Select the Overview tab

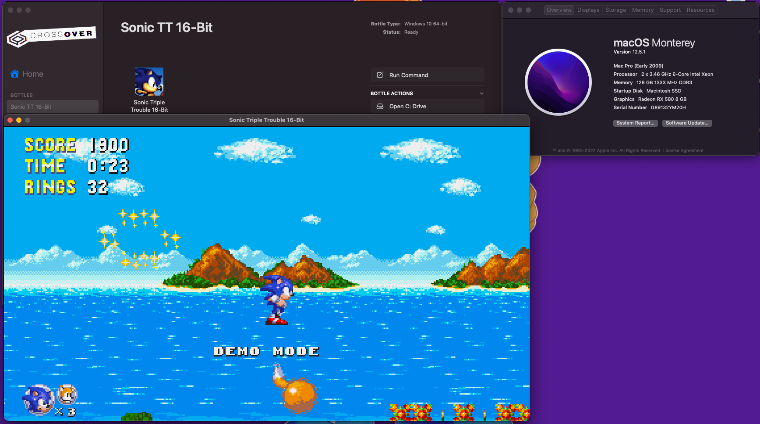pos(559,10)
